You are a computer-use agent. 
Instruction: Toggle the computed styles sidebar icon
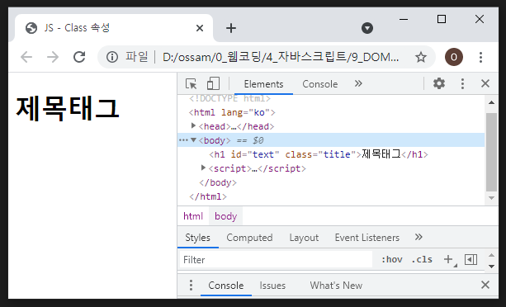pos(471,259)
